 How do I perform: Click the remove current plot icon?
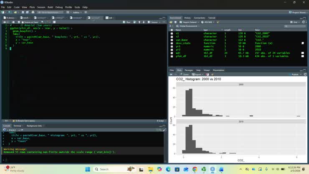tap(207, 74)
